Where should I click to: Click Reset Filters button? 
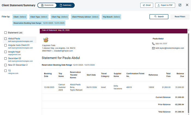pyautogui.click(x=180, y=17)
